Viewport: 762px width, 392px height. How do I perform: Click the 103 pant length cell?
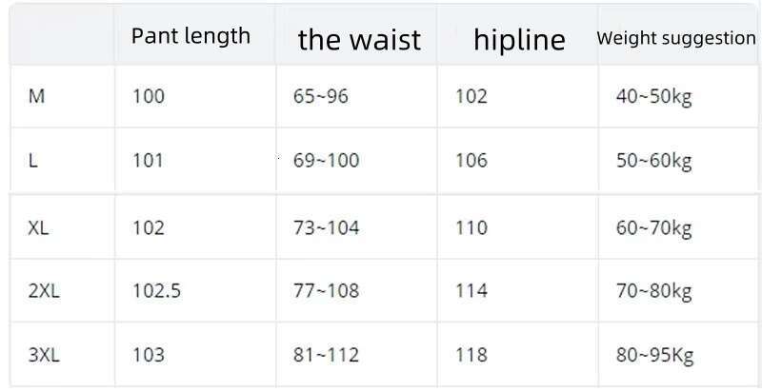tap(148, 355)
